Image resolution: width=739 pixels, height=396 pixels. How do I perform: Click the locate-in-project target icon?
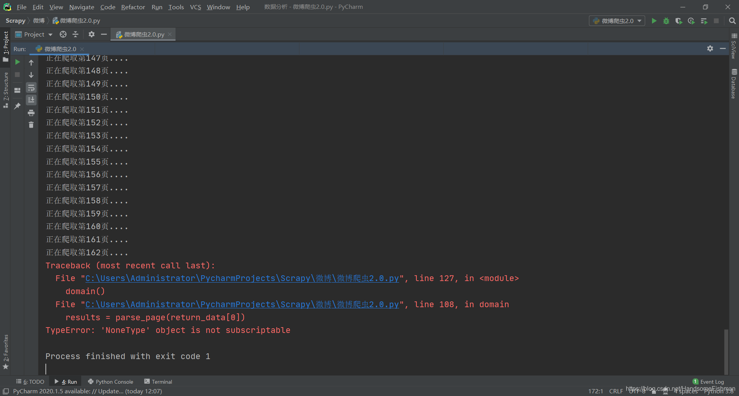pyautogui.click(x=63, y=34)
